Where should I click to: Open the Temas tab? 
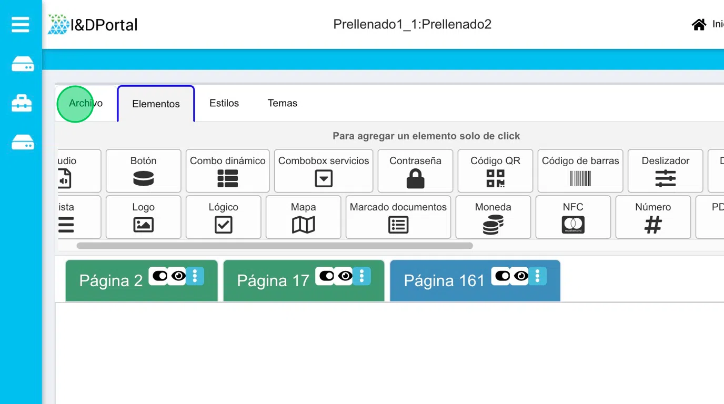[x=283, y=104]
